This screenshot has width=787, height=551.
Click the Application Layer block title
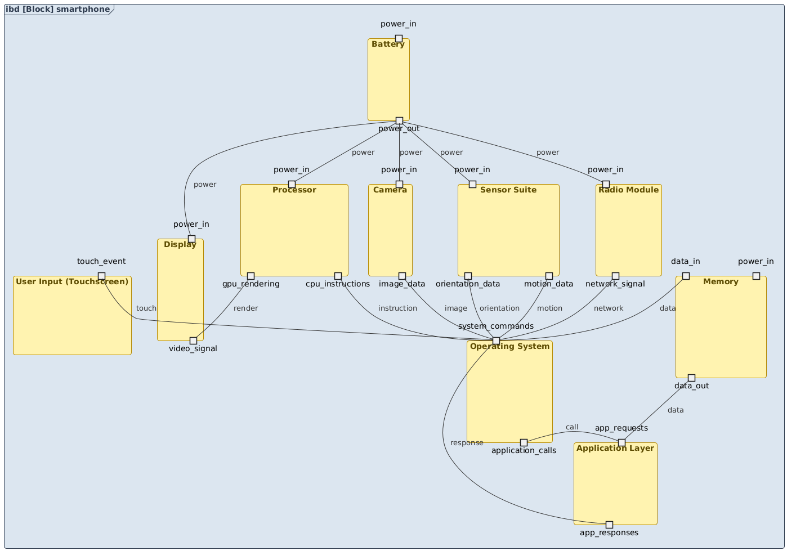coord(615,448)
